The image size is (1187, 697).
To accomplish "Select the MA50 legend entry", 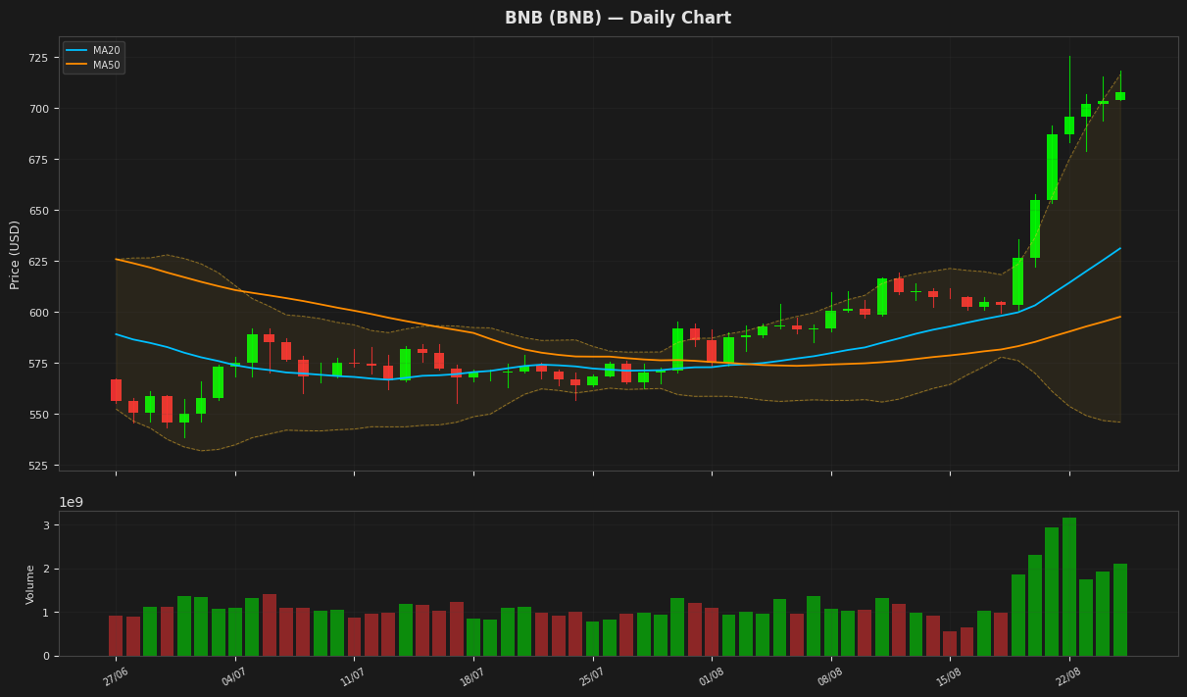I will 93,66.
